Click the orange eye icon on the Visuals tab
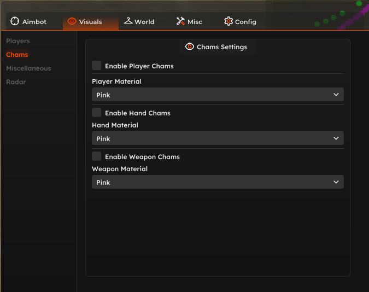Image resolution: width=369 pixels, height=292 pixels. (x=72, y=21)
